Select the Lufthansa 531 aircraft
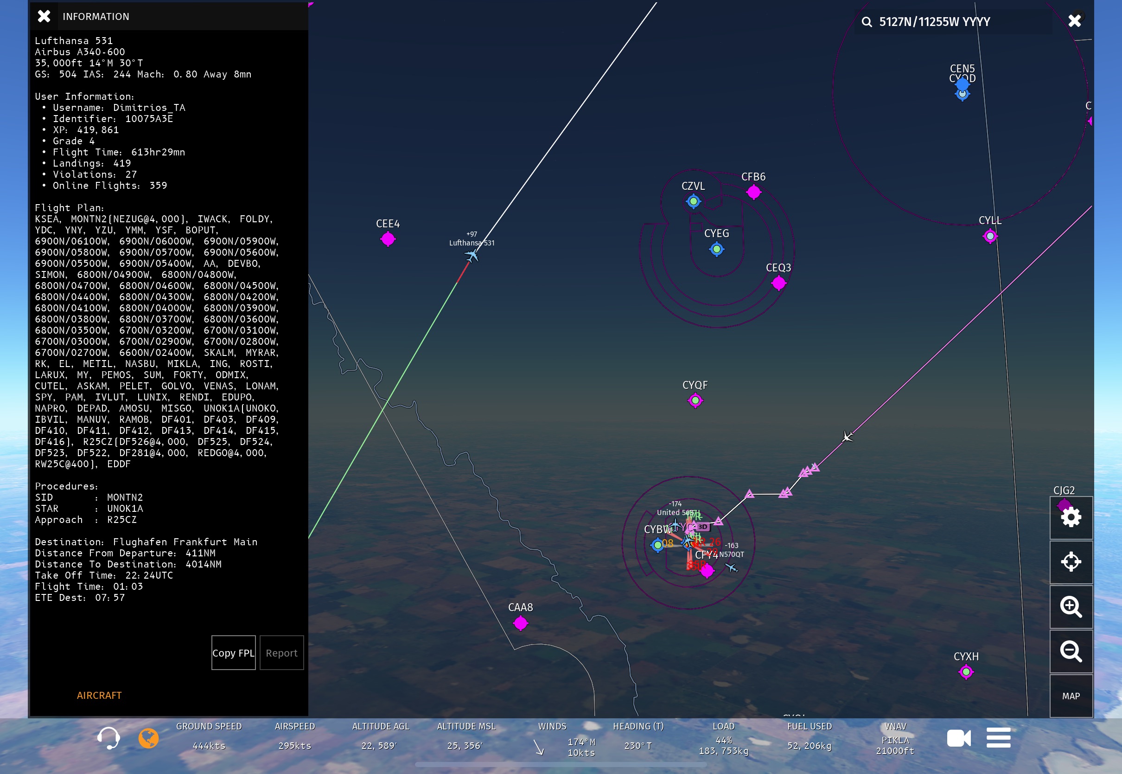Image resolution: width=1122 pixels, height=774 pixels. click(472, 255)
